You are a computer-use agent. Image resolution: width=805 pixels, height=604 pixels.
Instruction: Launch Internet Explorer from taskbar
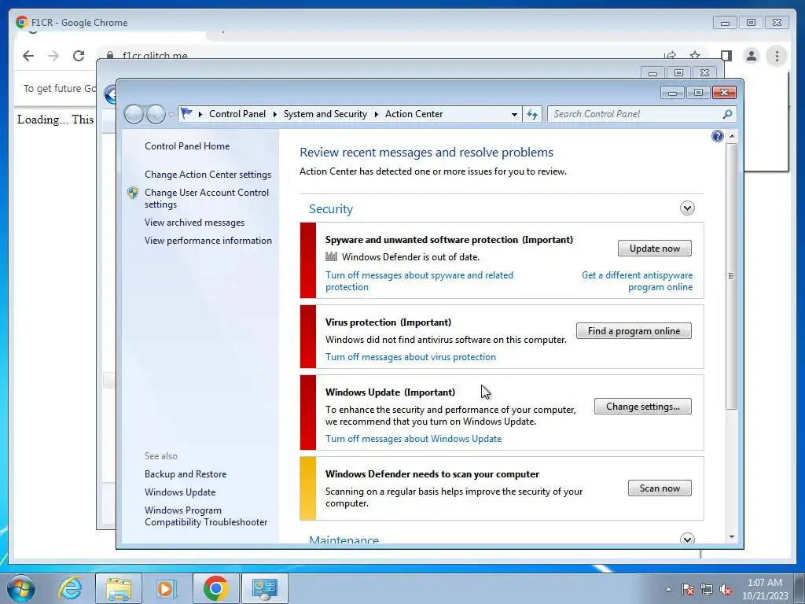pos(70,588)
